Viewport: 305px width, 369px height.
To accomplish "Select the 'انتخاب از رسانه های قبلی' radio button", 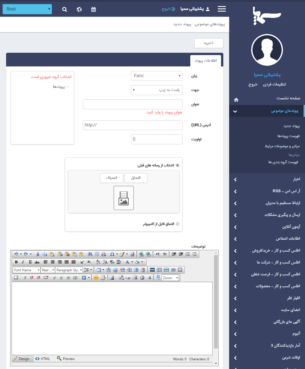I will point(178,165).
